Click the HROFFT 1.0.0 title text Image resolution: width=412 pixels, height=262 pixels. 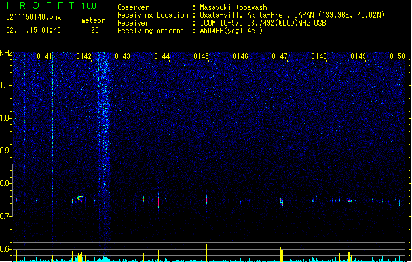coord(52,5)
